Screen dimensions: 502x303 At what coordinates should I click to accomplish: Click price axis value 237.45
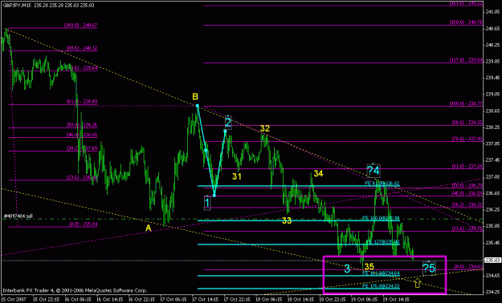pyautogui.click(x=492, y=160)
